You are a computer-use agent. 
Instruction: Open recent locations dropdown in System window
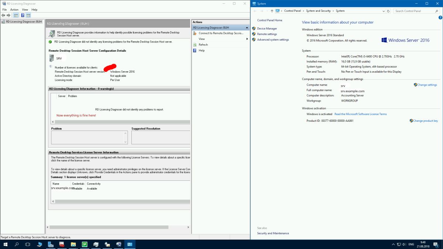tap(267, 11)
